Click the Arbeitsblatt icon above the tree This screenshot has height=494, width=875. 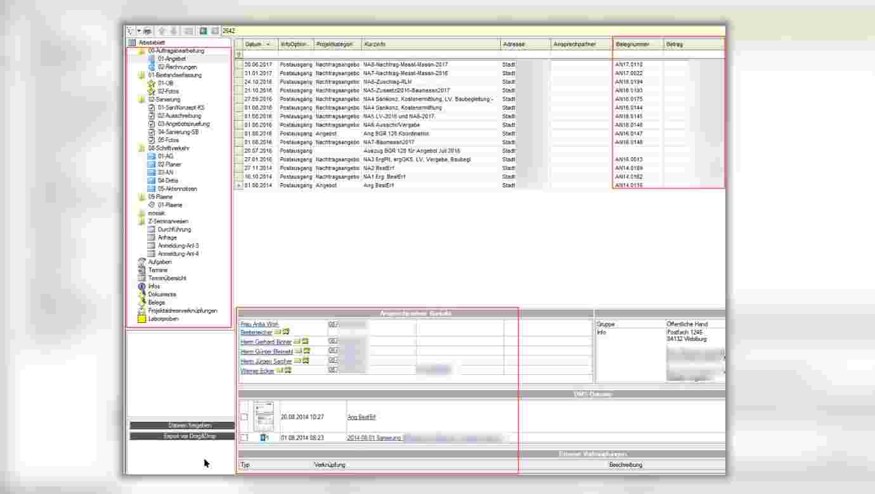(x=132, y=42)
